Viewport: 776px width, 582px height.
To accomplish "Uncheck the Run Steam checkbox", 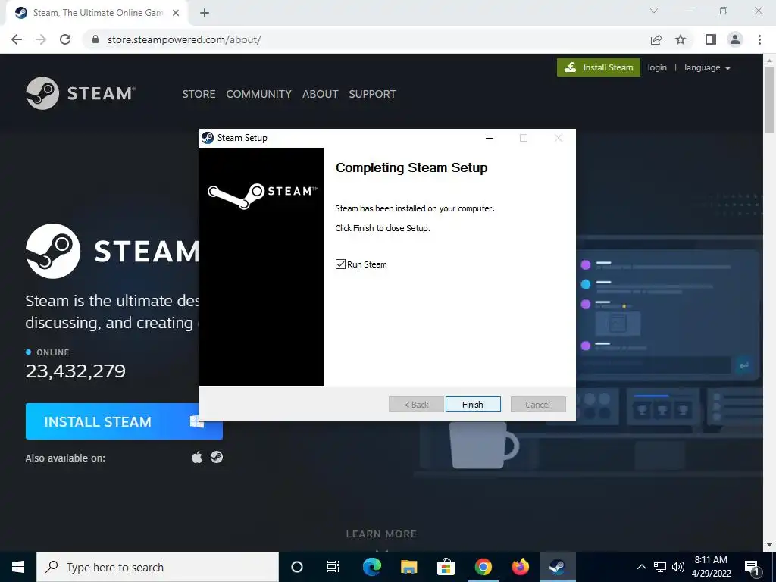I will click(340, 264).
